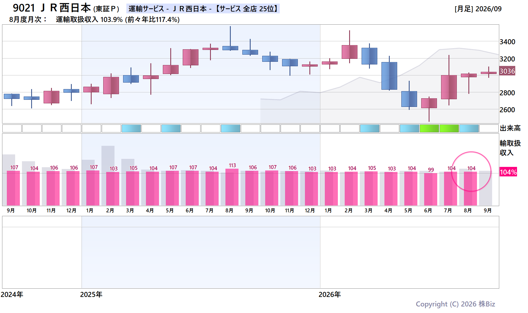528x313 pixels.
Task: Click the 8月度月次 revenue summary text
Action: 94,20
